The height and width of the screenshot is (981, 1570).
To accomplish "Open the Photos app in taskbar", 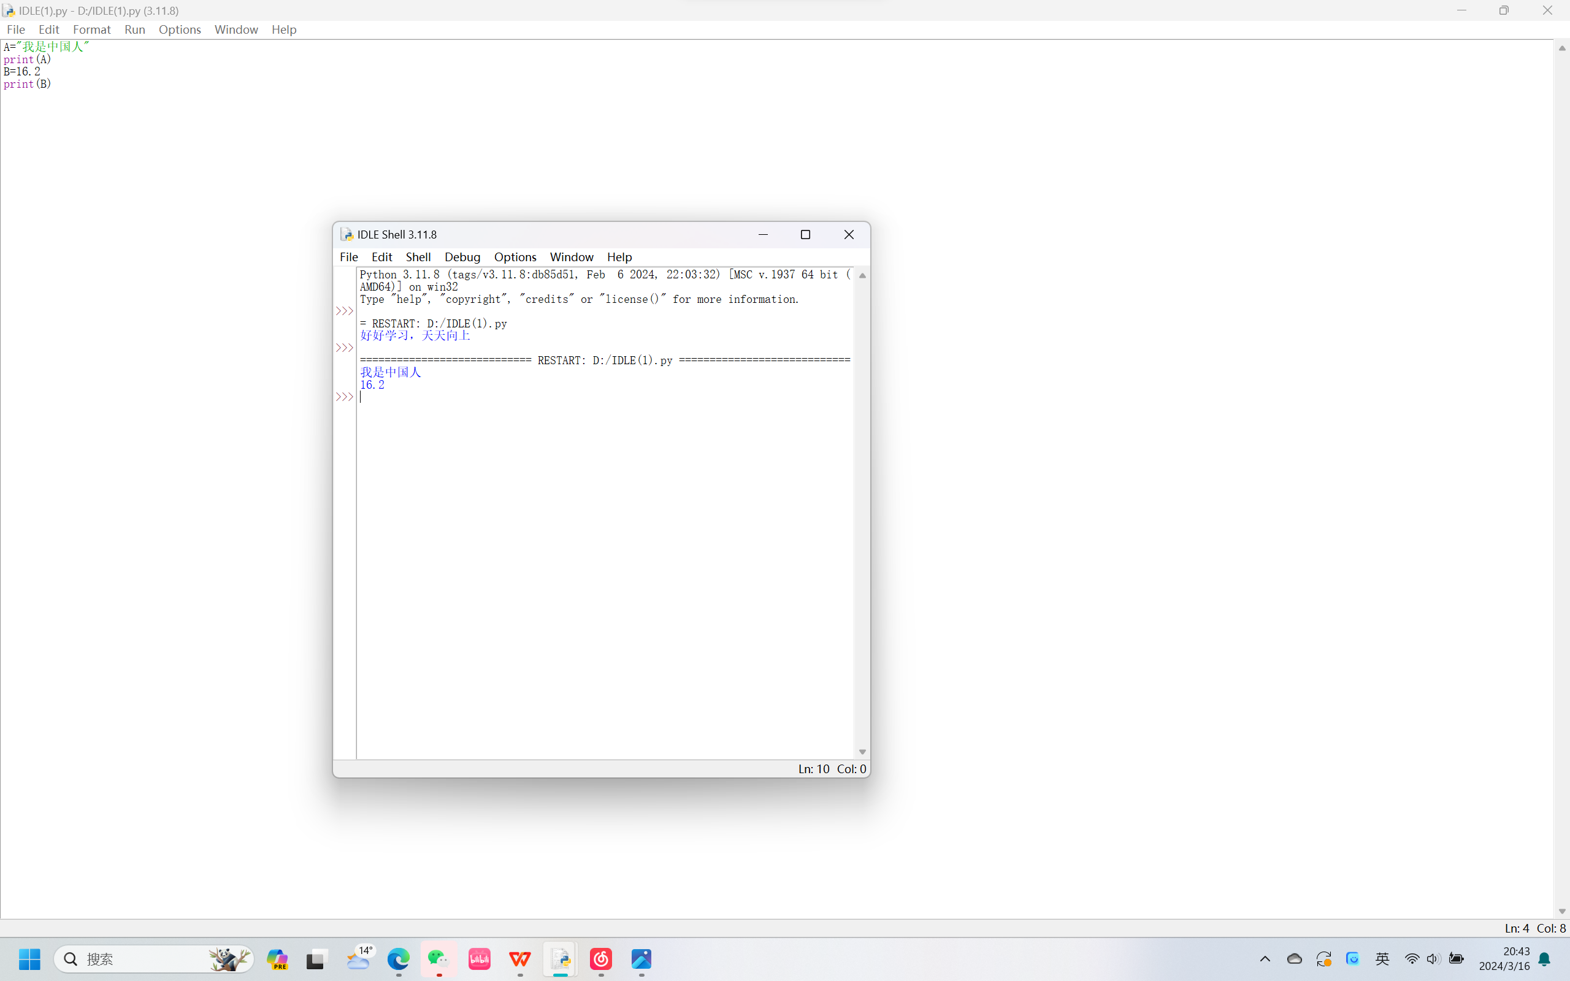I will click(641, 958).
